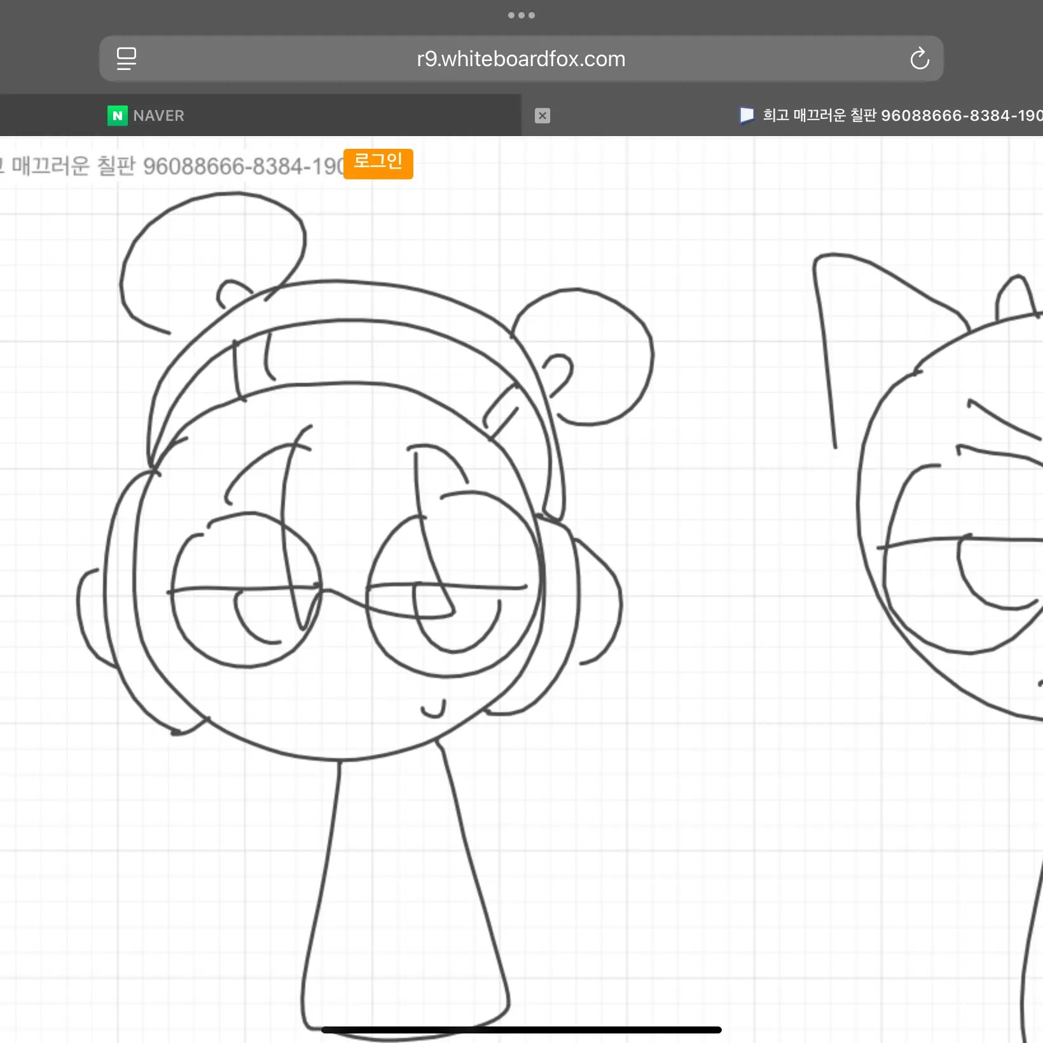Tap the home indicator bar at bottom
The height and width of the screenshot is (1043, 1043).
coord(521,1030)
